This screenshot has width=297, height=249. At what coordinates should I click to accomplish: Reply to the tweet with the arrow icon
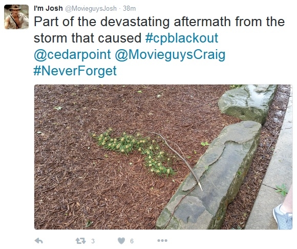click(x=39, y=241)
